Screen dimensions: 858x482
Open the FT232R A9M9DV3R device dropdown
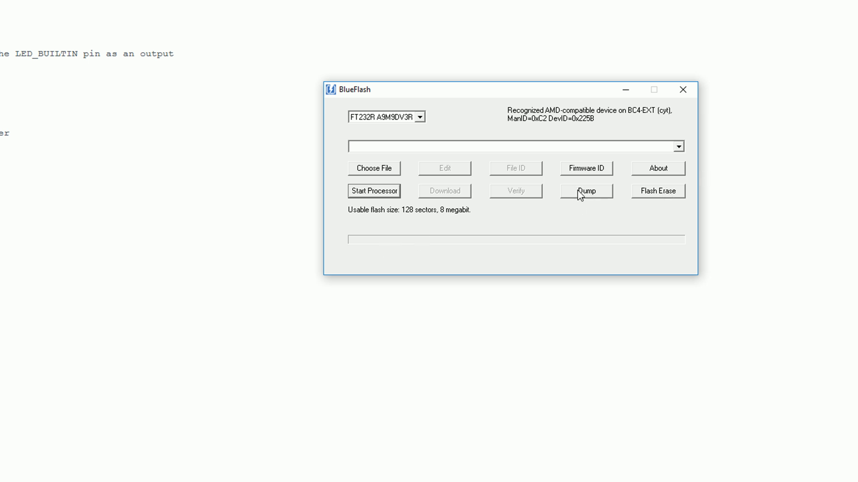pyautogui.click(x=420, y=116)
